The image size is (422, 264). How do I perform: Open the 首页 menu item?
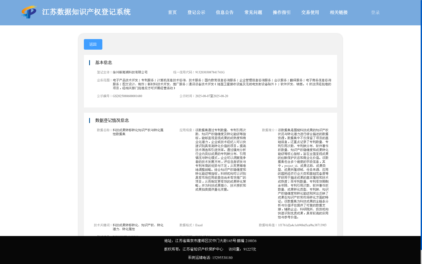(172, 12)
